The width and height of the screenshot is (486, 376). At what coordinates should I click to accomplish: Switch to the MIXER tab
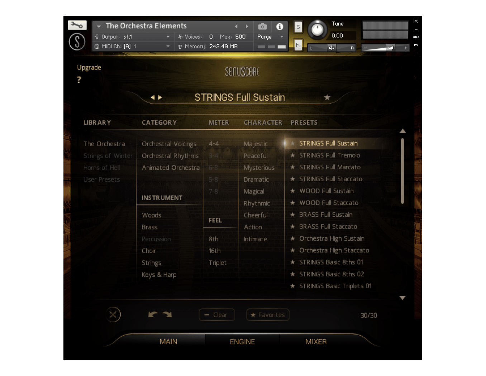pos(316,342)
